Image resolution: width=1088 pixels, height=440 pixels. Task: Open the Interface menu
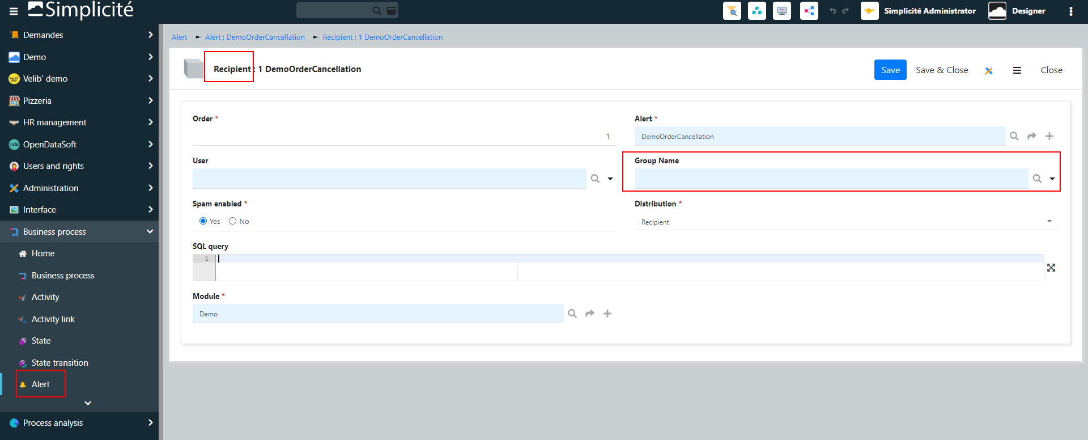(x=79, y=210)
